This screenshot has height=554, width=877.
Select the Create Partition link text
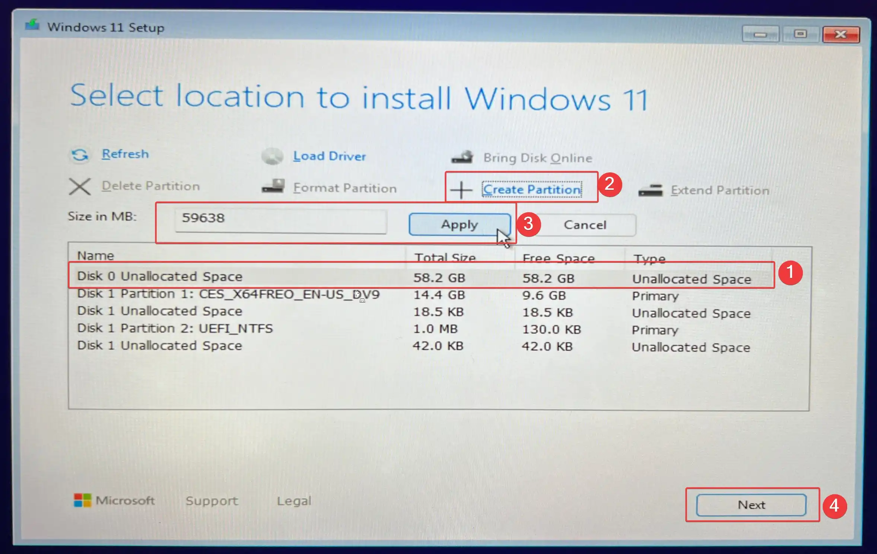coord(532,190)
